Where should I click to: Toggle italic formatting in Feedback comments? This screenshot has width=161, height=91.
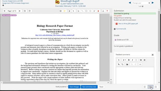pos(133,60)
